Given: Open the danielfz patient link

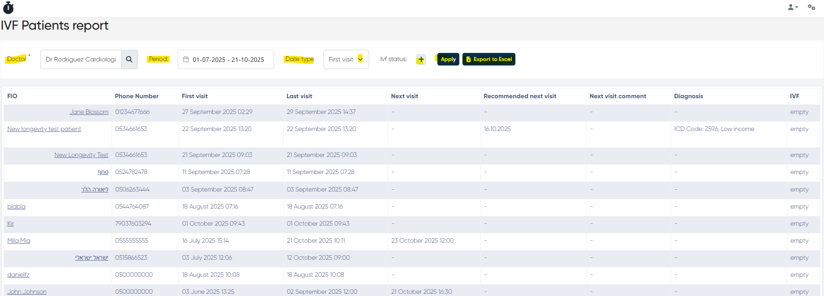Looking at the screenshot, I should pos(18,275).
